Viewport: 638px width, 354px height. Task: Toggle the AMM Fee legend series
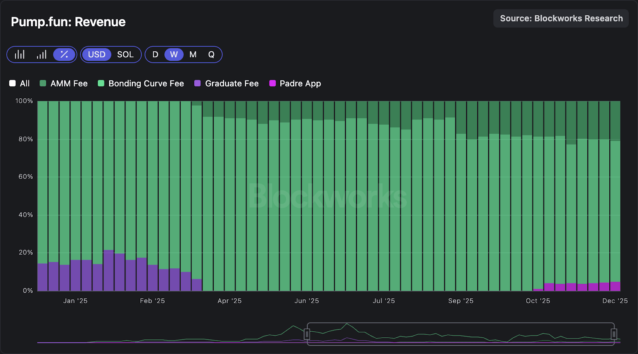point(64,83)
